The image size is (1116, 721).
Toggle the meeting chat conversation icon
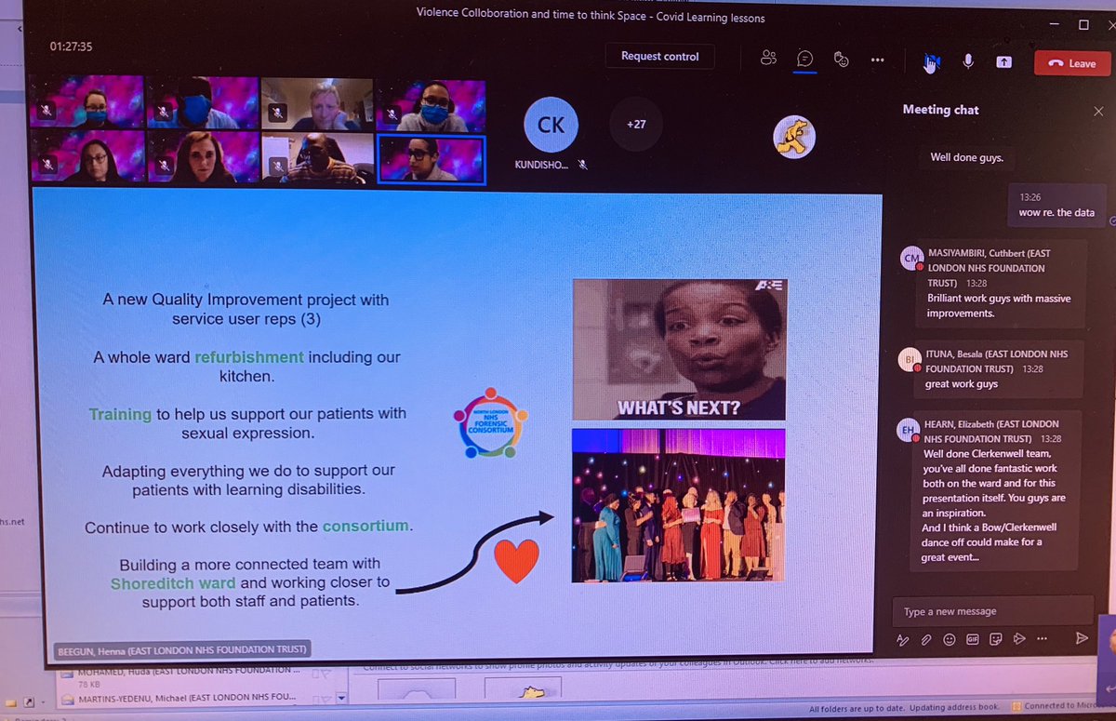pyautogui.click(x=805, y=60)
